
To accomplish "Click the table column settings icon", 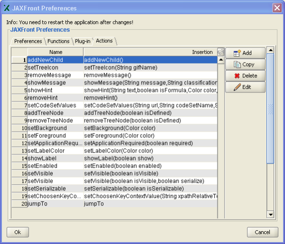I will click(220, 52).
